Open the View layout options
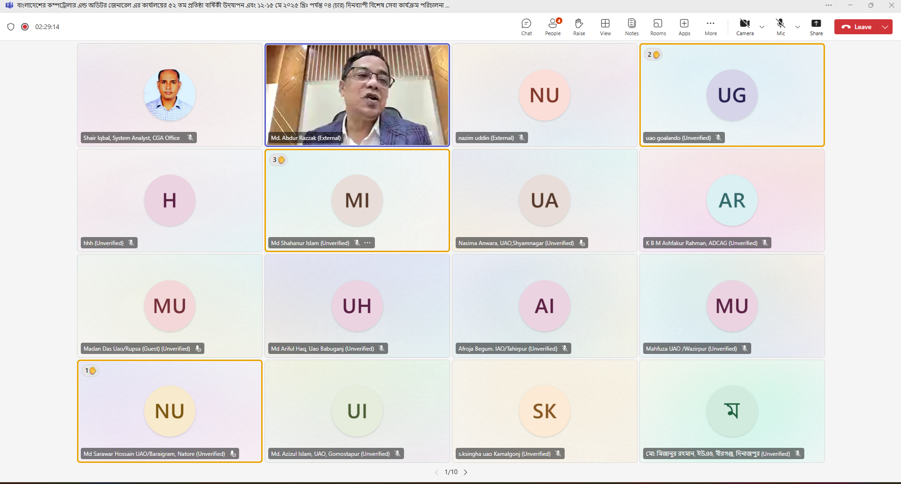Screen dimensions: 901x484 point(605,27)
